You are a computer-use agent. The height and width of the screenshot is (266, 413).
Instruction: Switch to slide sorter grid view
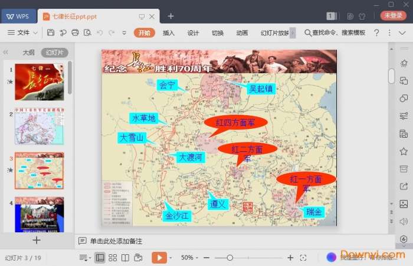coord(113,258)
